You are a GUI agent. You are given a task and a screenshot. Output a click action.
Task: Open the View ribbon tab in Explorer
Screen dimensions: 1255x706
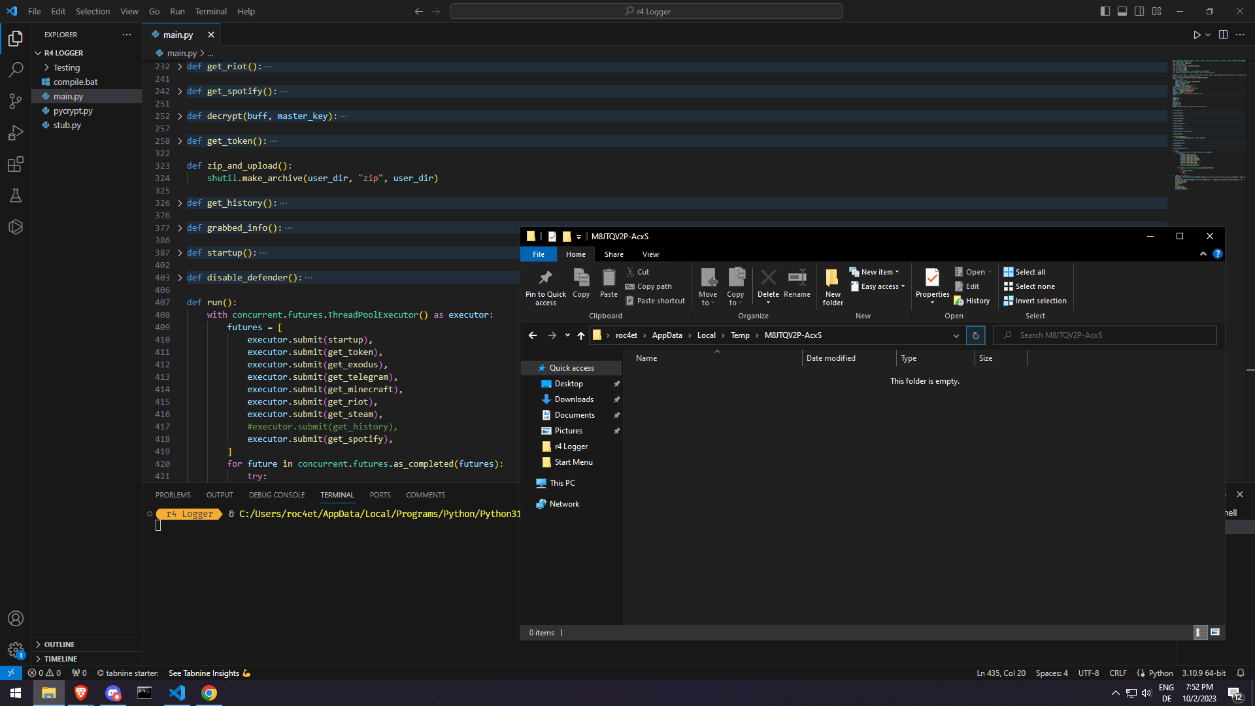pyautogui.click(x=650, y=254)
